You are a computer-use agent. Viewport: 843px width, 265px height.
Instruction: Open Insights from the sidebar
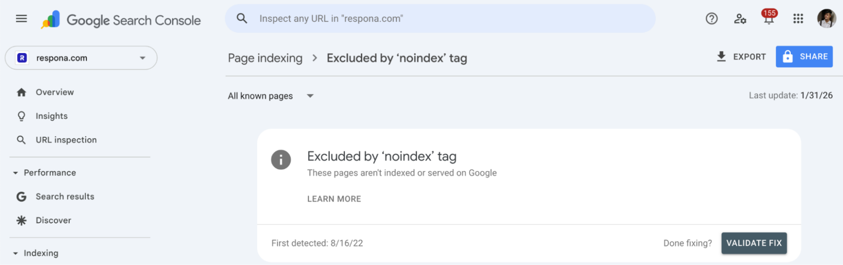coord(52,116)
